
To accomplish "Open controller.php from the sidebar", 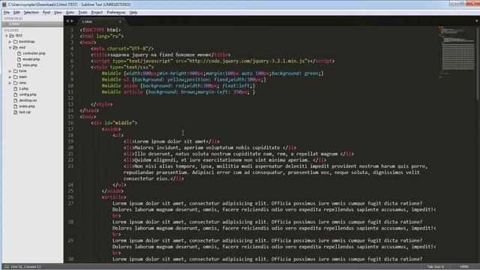I will pos(34,53).
